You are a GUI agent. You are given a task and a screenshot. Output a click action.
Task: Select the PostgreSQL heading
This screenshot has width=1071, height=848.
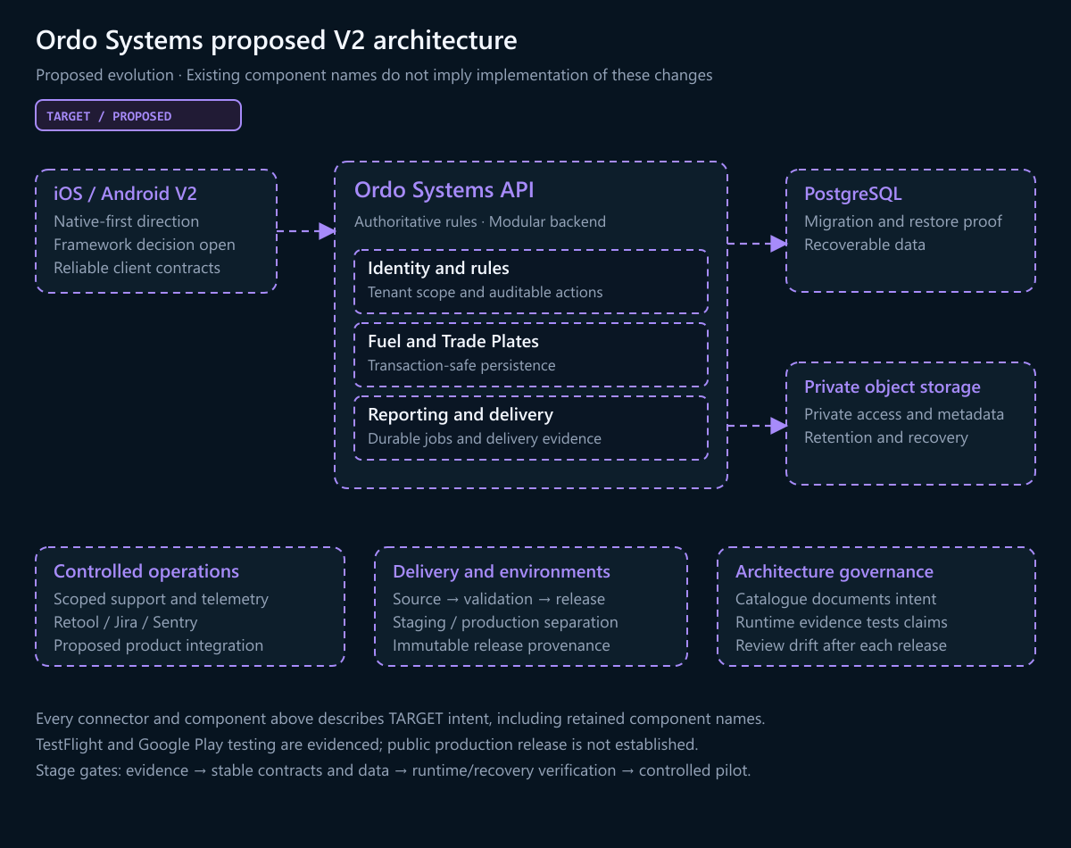[853, 195]
